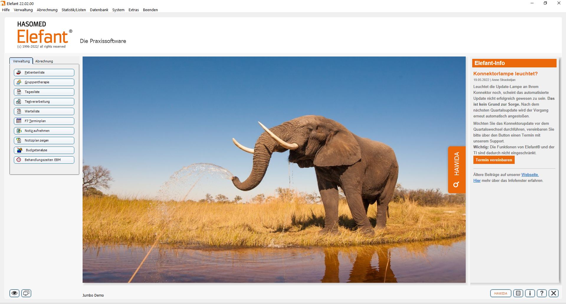Click the Hier link in info panel

477,180
